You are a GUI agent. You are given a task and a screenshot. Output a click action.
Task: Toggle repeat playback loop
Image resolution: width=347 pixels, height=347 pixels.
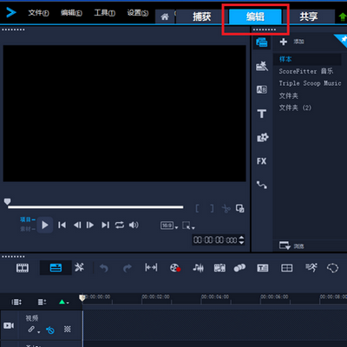(120, 225)
